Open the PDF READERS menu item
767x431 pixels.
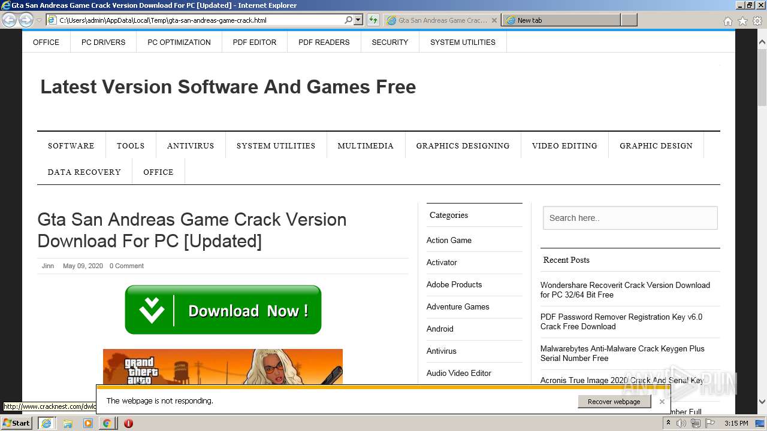324,43
